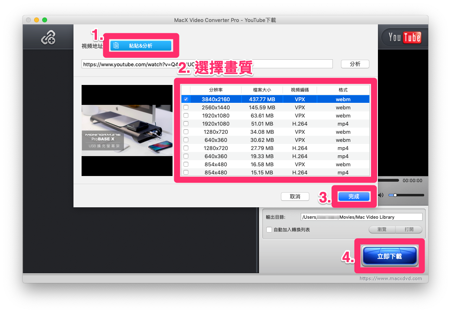
Task: Select the 15.15 MB size cell
Action: 262,172
